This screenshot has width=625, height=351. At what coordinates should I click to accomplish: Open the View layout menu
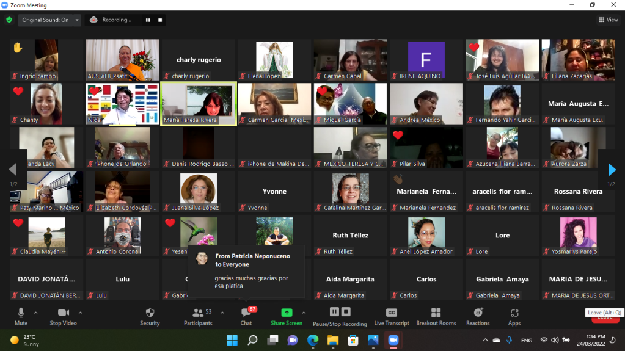(608, 20)
